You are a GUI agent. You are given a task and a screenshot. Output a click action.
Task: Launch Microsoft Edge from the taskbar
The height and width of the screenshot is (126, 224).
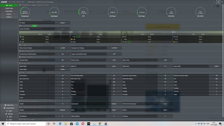click(x=60, y=124)
